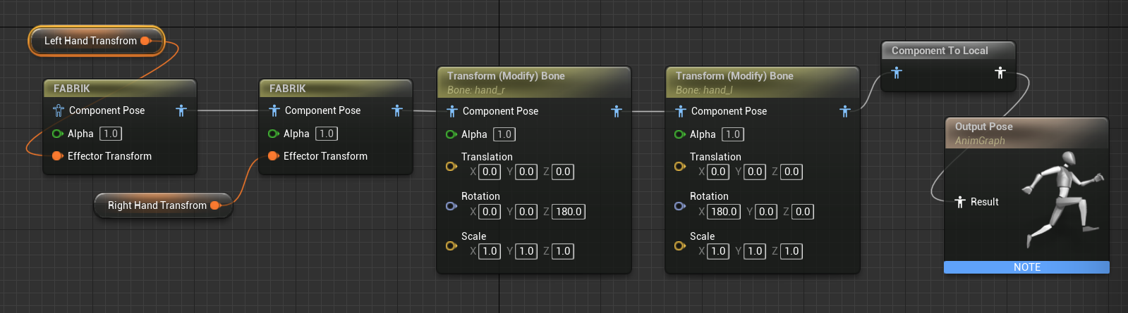This screenshot has height=313, width=1128.
Task: Edit hand_l Scale Y field
Action: coord(755,251)
